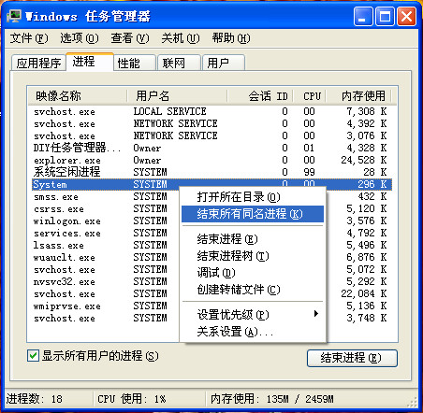
Task: Select the nvsvc32.exe process
Action: pos(106,281)
